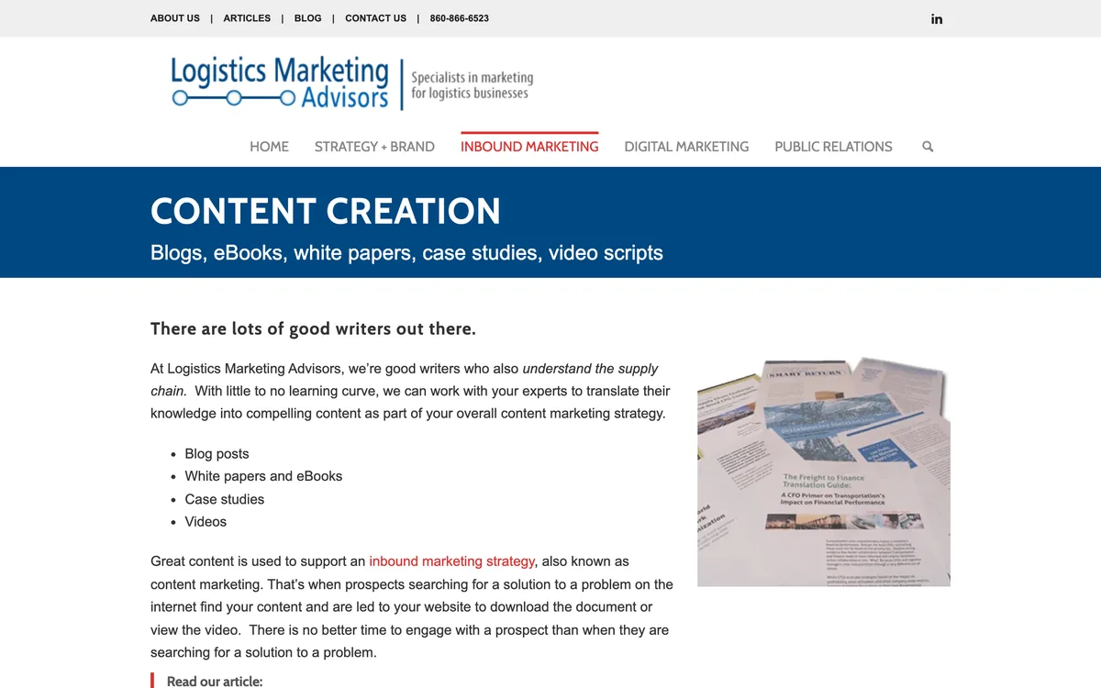Click the subtitle 'Blogs, eBooks, white papers'
Image resolution: width=1101 pixels, height=688 pixels.
406,253
